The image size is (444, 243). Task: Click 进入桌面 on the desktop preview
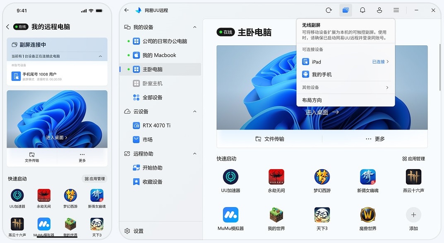[x=322, y=112]
